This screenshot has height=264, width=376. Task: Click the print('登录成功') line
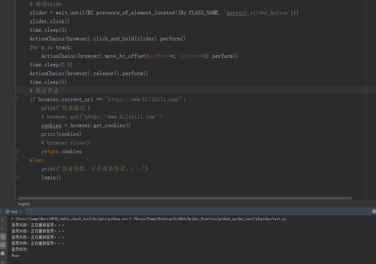[65, 108]
